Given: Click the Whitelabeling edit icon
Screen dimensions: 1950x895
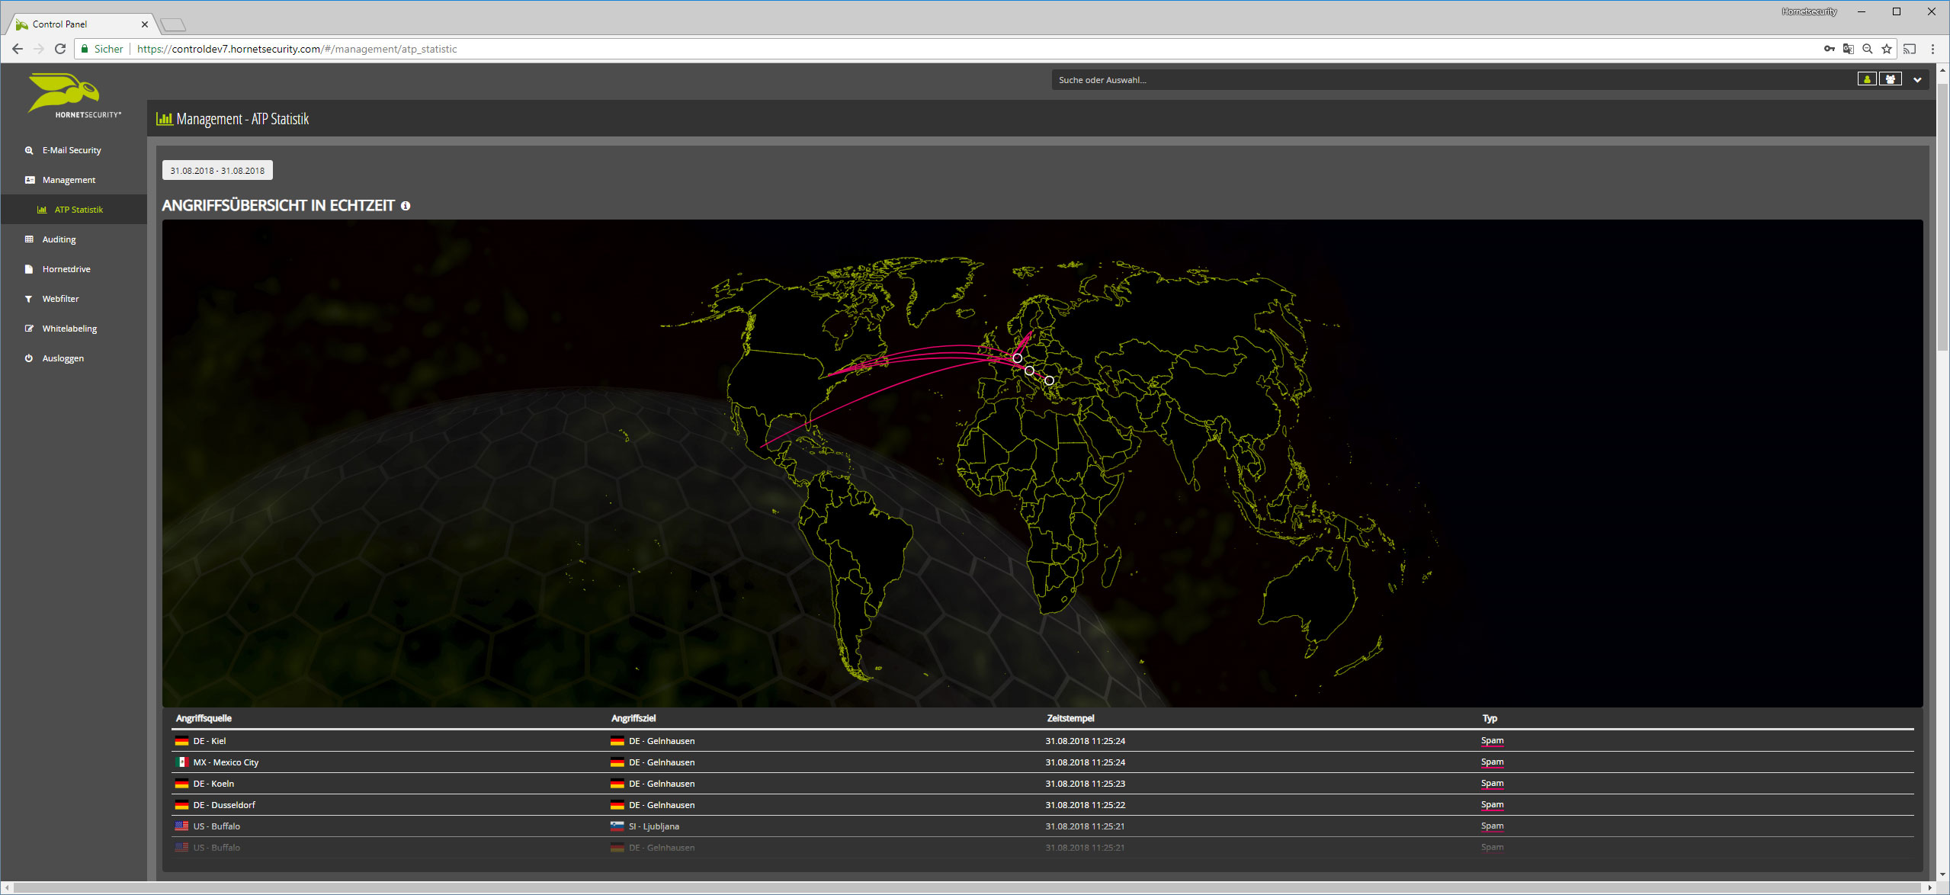Looking at the screenshot, I should point(29,329).
